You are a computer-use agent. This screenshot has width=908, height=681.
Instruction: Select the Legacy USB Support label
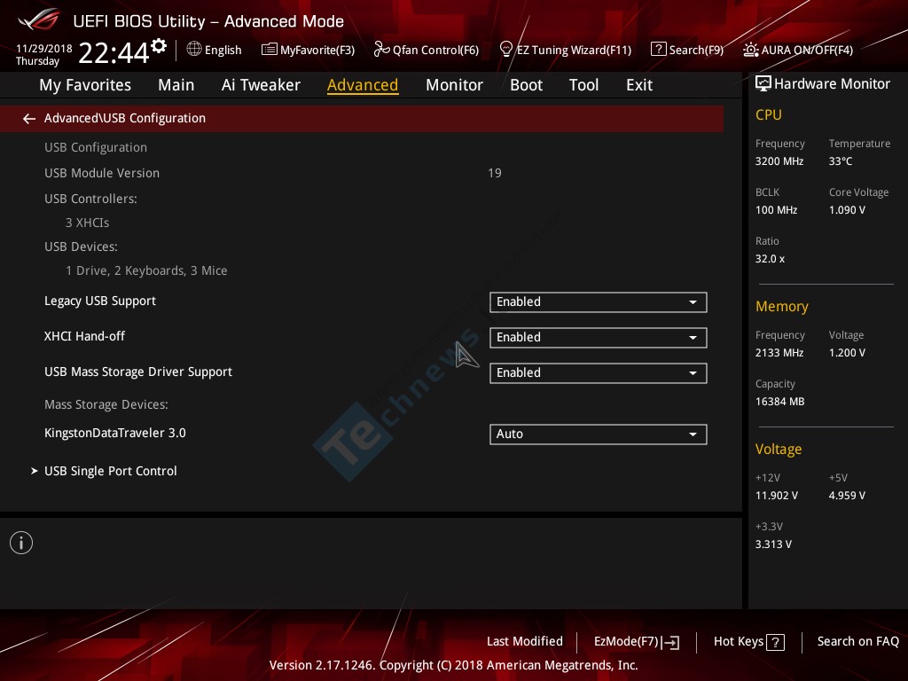click(x=100, y=301)
